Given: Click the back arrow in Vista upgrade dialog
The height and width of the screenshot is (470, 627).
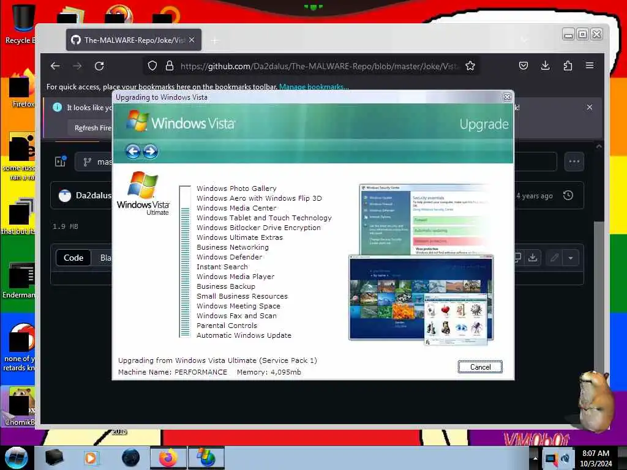Looking at the screenshot, I should coord(133,152).
